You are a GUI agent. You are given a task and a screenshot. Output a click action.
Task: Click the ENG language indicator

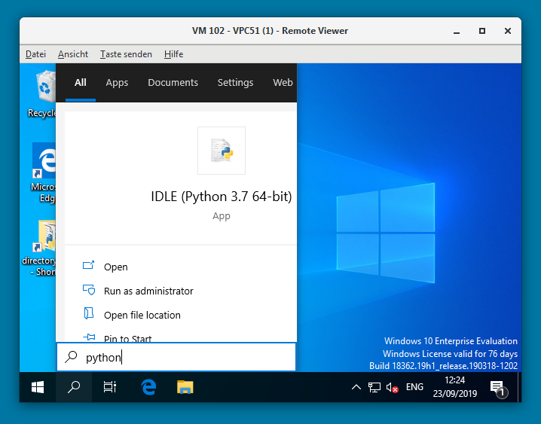coord(414,387)
